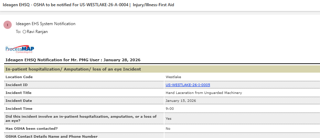Viewport: 320px width, 138px height.
Task: Select 'Hand Laceration from Unguarded Machinery' text
Action: coord(204,93)
